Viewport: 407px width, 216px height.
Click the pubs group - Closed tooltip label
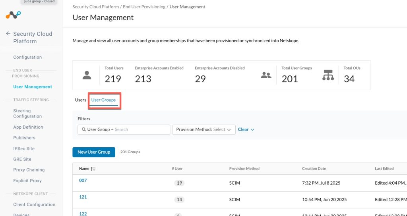tap(39, 2)
